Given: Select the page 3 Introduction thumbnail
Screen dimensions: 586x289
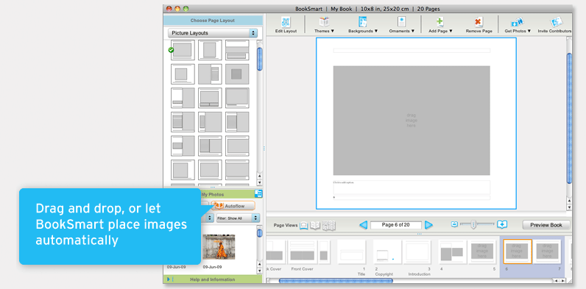Looking at the screenshot, I should (x=417, y=252).
